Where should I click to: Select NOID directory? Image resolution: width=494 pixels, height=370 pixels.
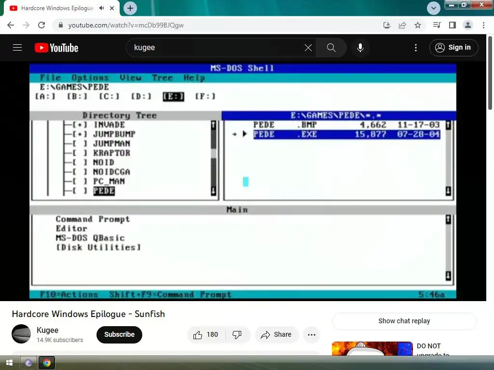click(104, 162)
